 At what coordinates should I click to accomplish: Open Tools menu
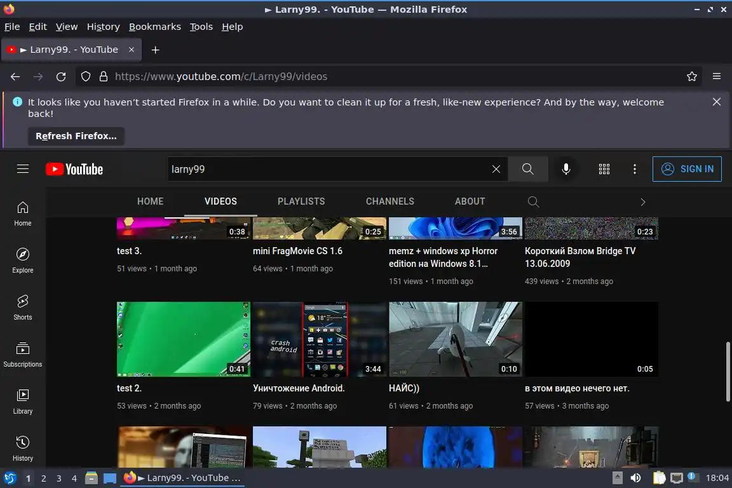click(201, 27)
